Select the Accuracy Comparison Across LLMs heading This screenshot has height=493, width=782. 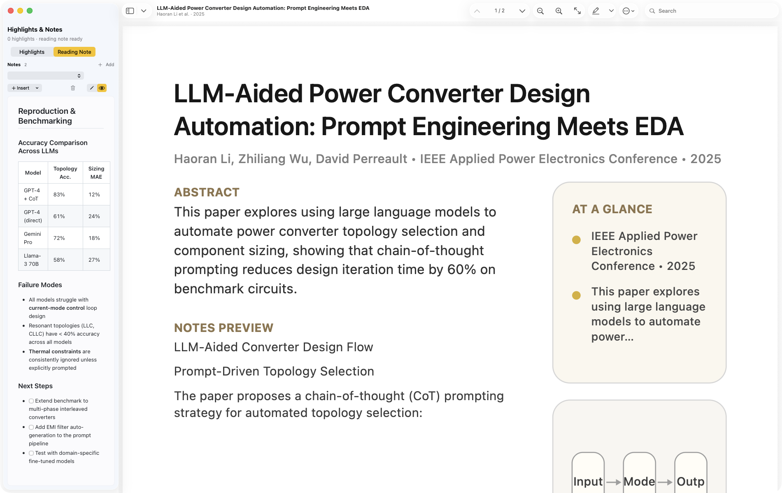(x=53, y=147)
